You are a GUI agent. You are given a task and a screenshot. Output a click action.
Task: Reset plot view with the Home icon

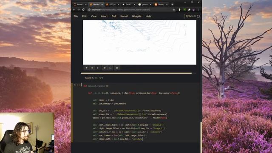point(87,68)
